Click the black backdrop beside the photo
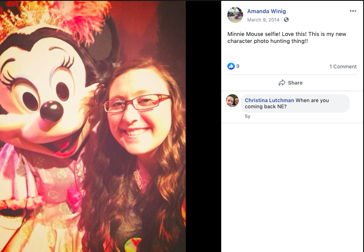 pyautogui.click(x=203, y=126)
